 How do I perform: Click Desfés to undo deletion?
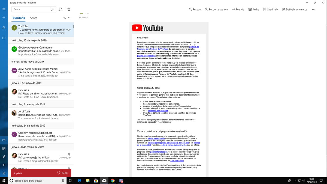[x=63, y=173]
